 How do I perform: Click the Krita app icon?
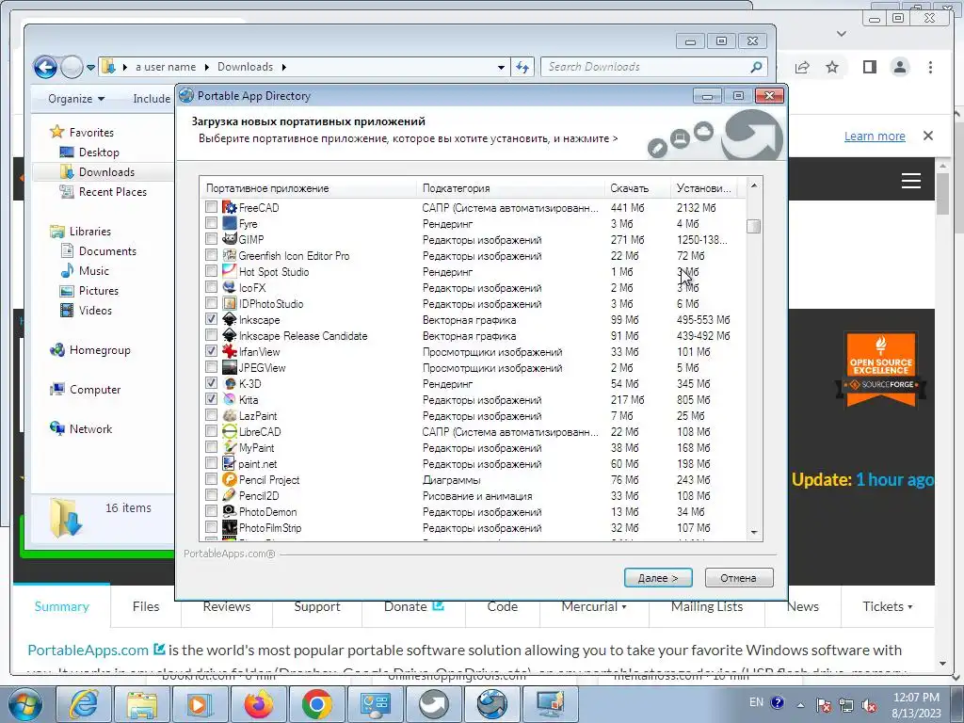(x=230, y=399)
